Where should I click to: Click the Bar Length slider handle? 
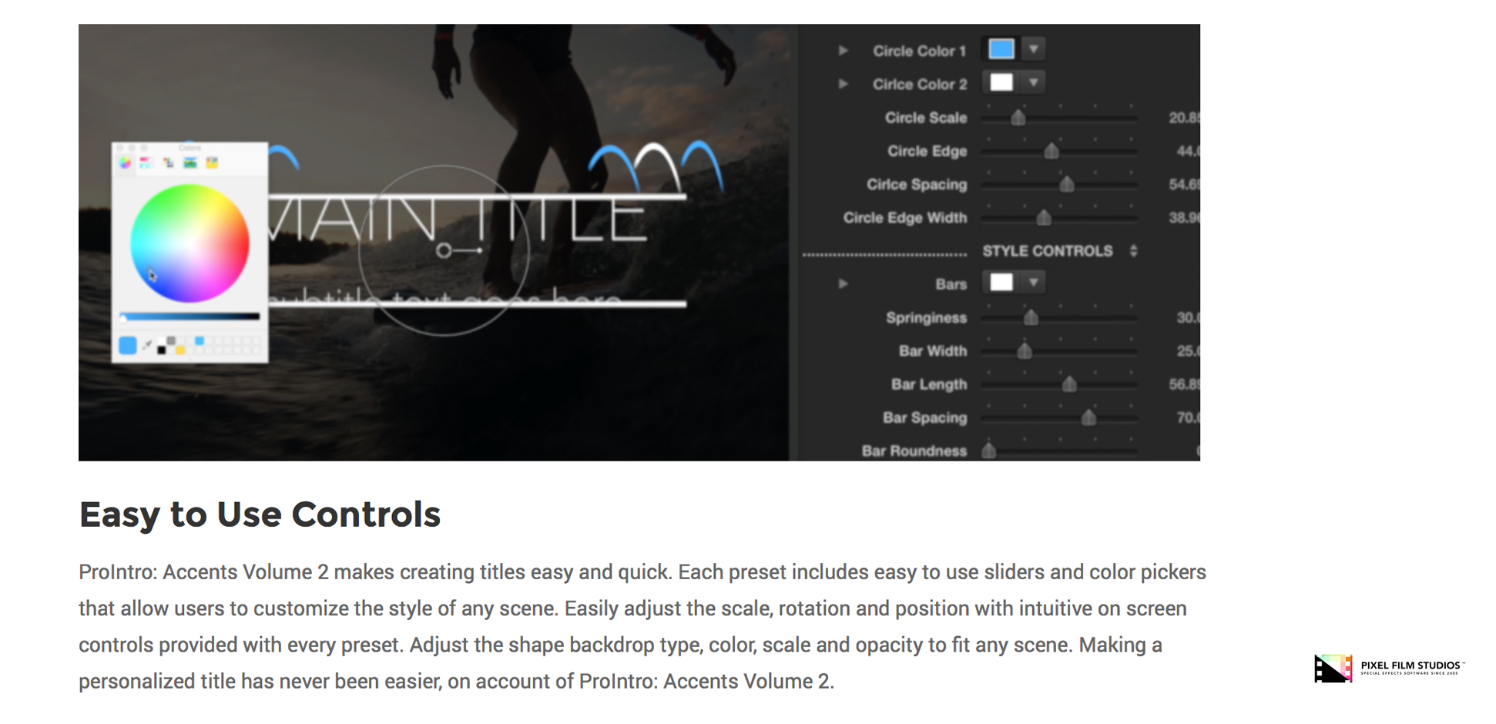pyautogui.click(x=1069, y=384)
